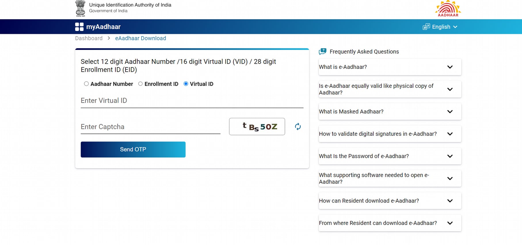
Task: Click the language translate icon
Action: click(426, 27)
